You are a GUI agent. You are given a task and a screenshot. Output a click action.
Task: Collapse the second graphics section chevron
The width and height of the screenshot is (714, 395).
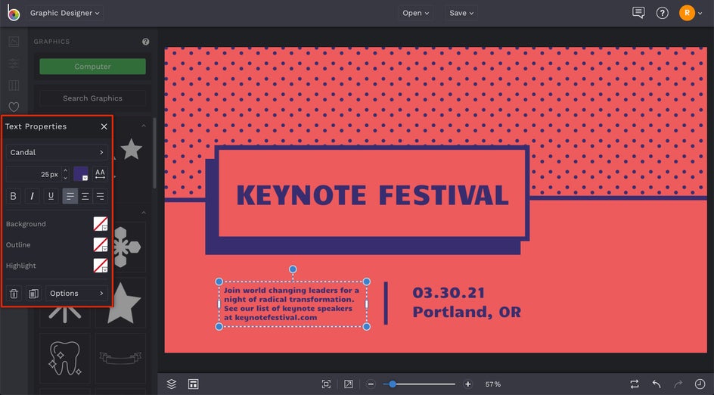(144, 213)
